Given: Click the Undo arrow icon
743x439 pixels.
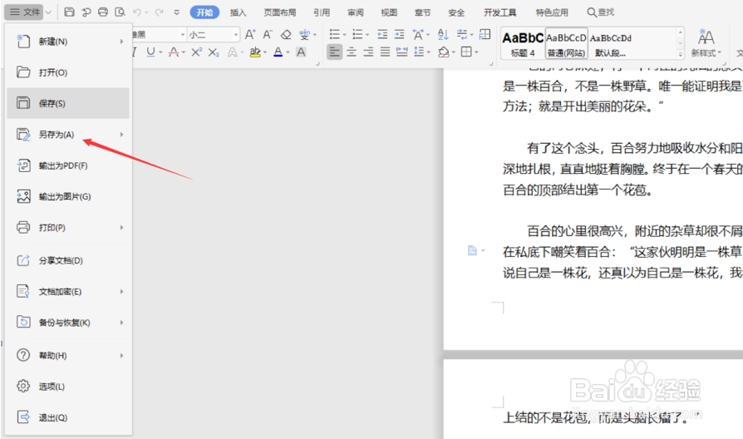Looking at the screenshot, I should (137, 12).
